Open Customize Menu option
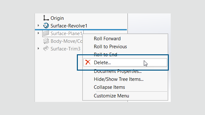The height and width of the screenshot is (115, 205). pyautogui.click(x=111, y=96)
